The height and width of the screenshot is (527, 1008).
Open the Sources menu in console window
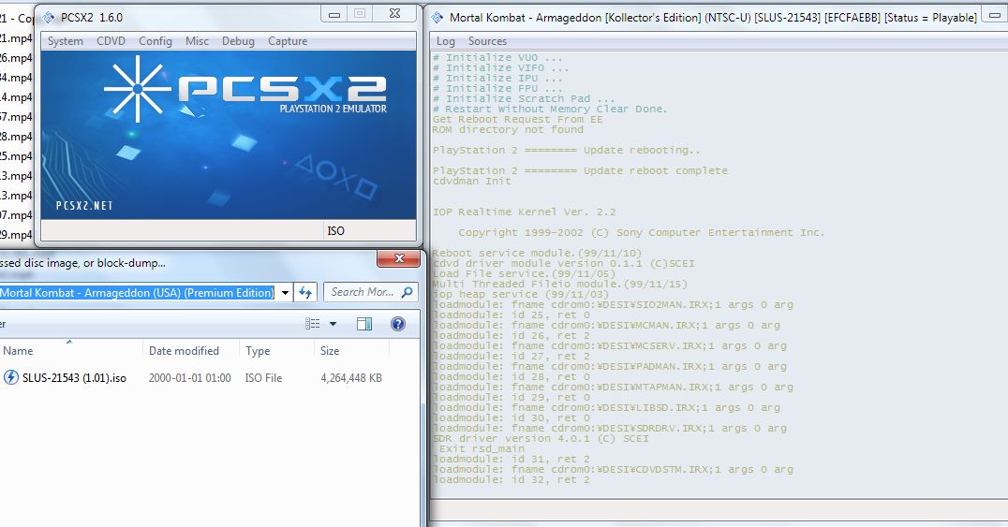coord(487,41)
